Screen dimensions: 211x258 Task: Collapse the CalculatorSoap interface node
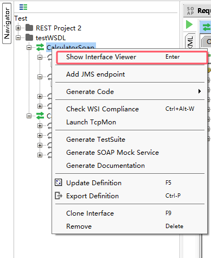coord(29,48)
